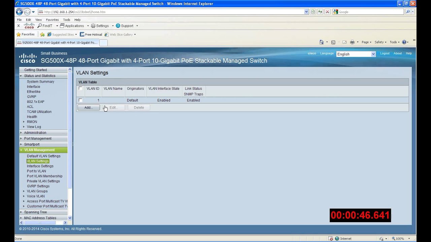This screenshot has width=431, height=242.
Task: Click the sidebar horizontal scrollbar right arrow
Action: click(66, 223)
